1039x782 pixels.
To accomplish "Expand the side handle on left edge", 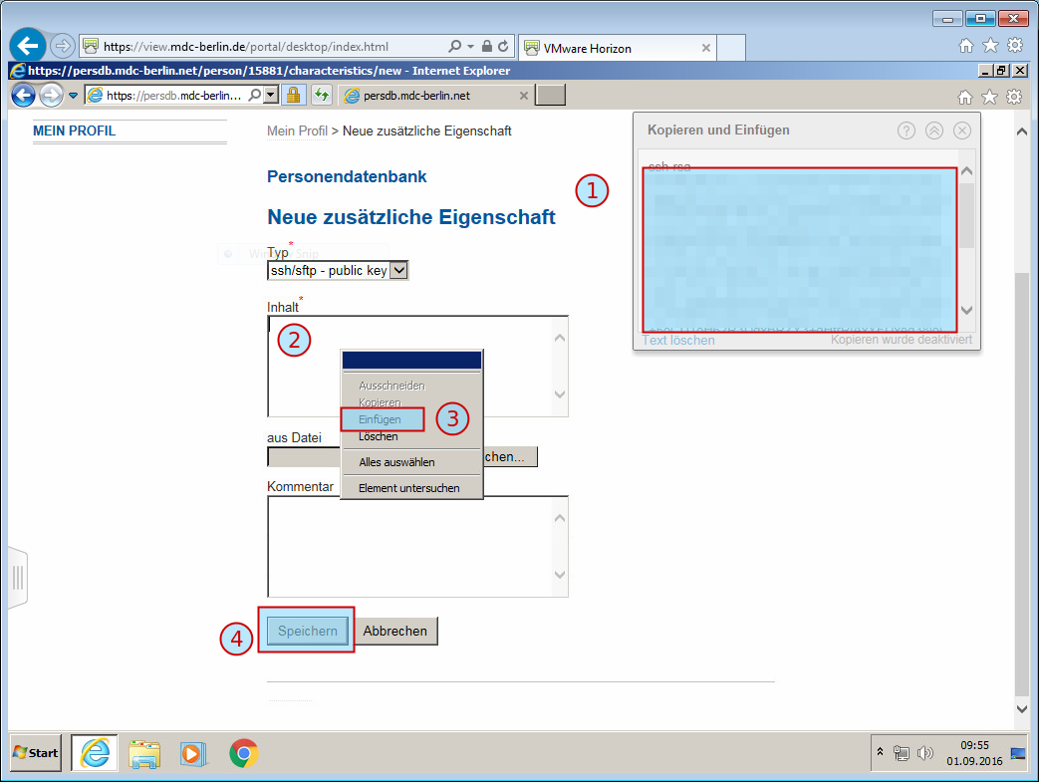I will [18, 578].
